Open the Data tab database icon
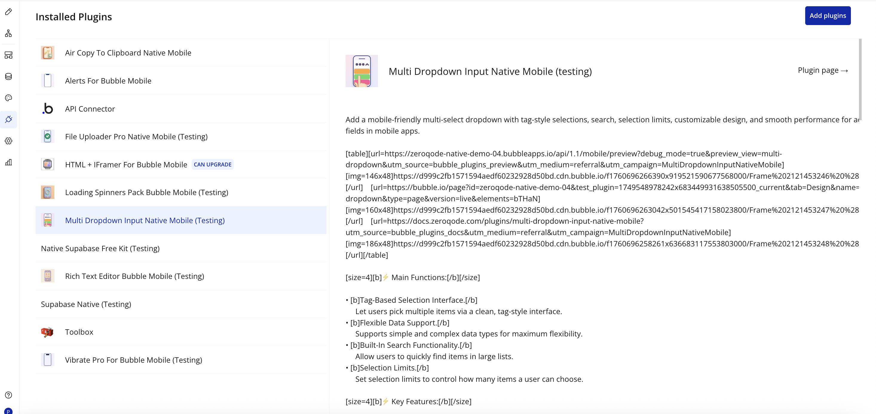The height and width of the screenshot is (414, 876). pos(8,76)
